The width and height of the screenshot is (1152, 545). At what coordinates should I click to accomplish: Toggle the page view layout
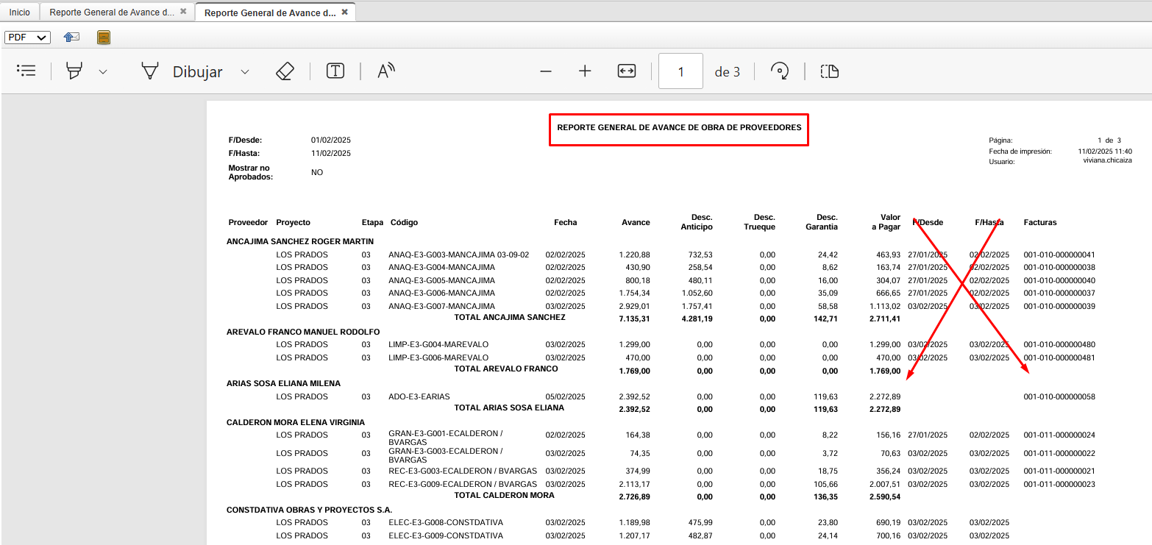pyautogui.click(x=830, y=71)
